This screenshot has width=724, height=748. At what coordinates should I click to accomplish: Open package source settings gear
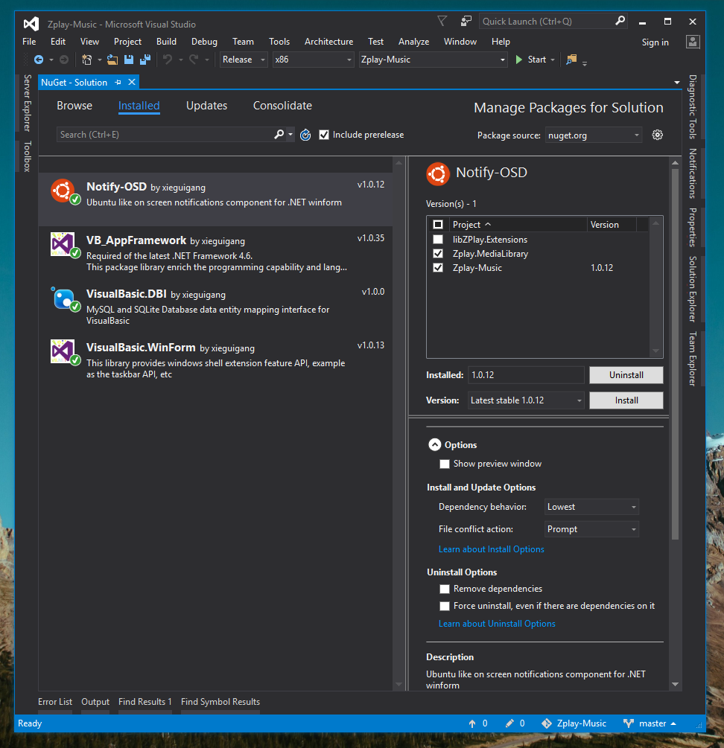pyautogui.click(x=658, y=135)
